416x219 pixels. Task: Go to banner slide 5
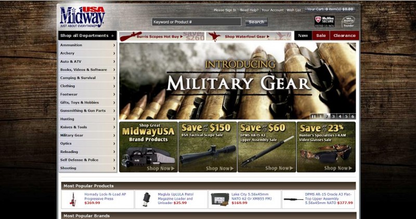coord(346,117)
